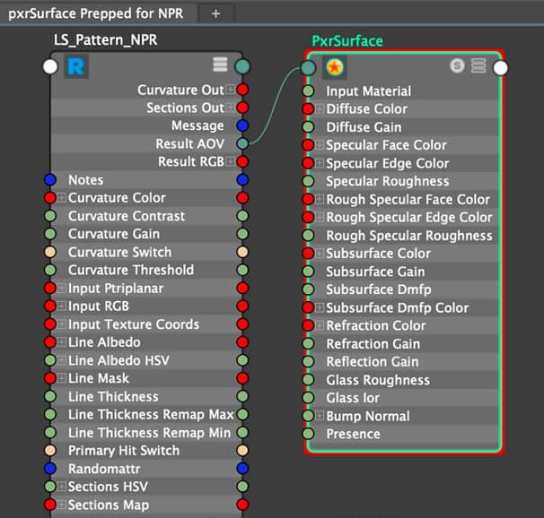Click the Sections HSV attribute label
The width and height of the screenshot is (544, 518).
pyautogui.click(x=108, y=487)
